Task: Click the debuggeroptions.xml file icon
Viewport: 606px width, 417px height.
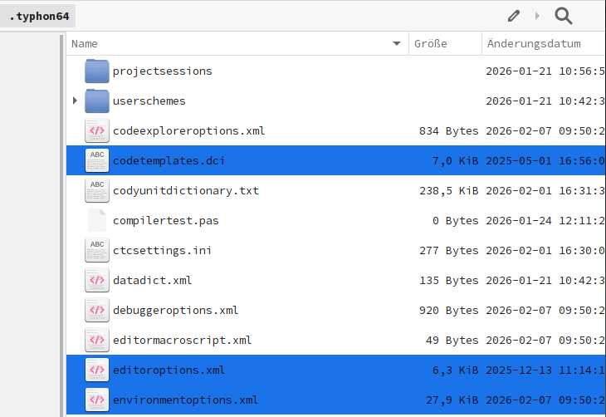Action: tap(97, 311)
